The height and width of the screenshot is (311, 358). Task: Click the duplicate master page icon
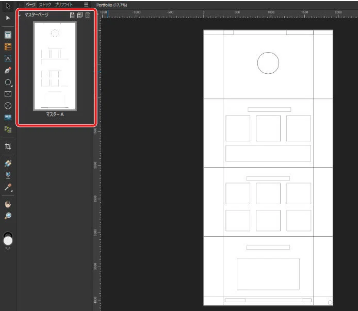click(x=79, y=15)
